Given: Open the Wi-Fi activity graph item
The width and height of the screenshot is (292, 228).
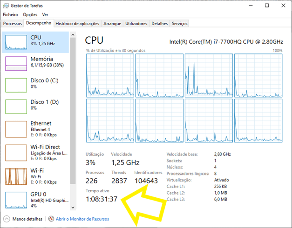Looking at the screenshot, I should tap(16, 175).
